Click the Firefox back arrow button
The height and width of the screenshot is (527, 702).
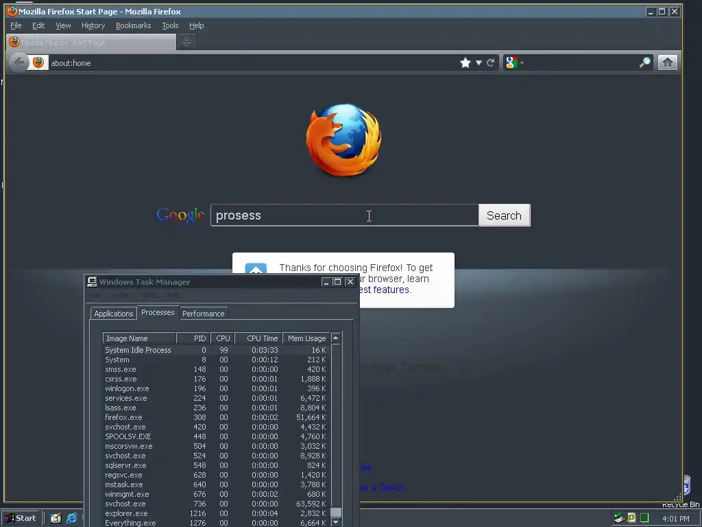pyautogui.click(x=19, y=62)
